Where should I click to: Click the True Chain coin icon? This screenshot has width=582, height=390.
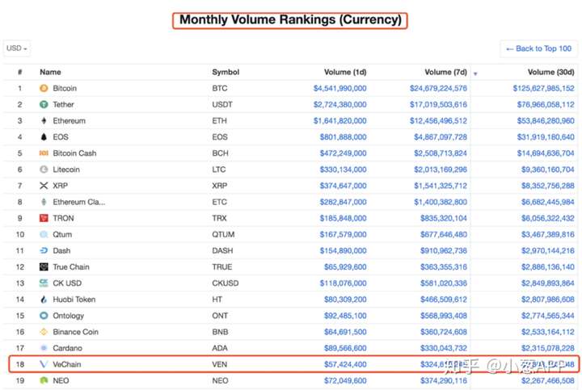click(x=44, y=267)
